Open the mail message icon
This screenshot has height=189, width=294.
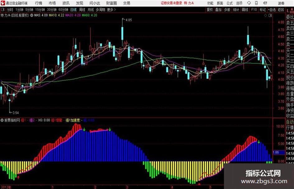(265, 3)
